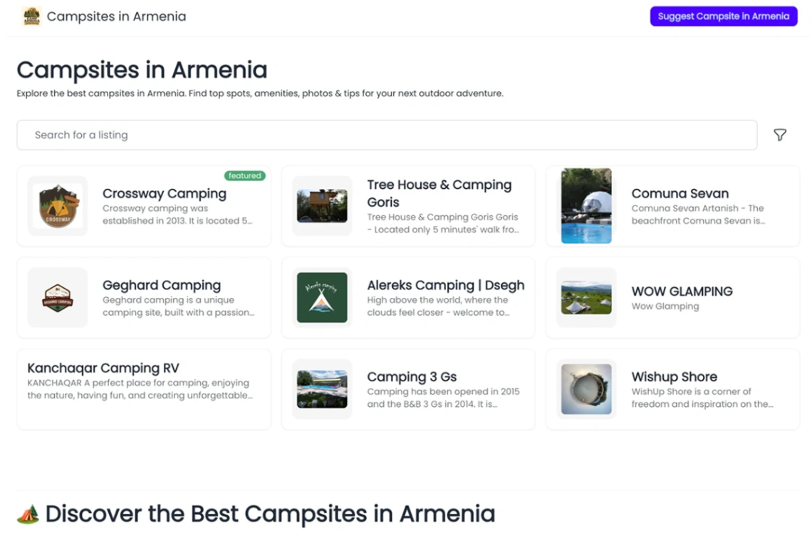812x541 pixels.
Task: Click the Geghard Camping logo thumbnail
Action: click(58, 297)
